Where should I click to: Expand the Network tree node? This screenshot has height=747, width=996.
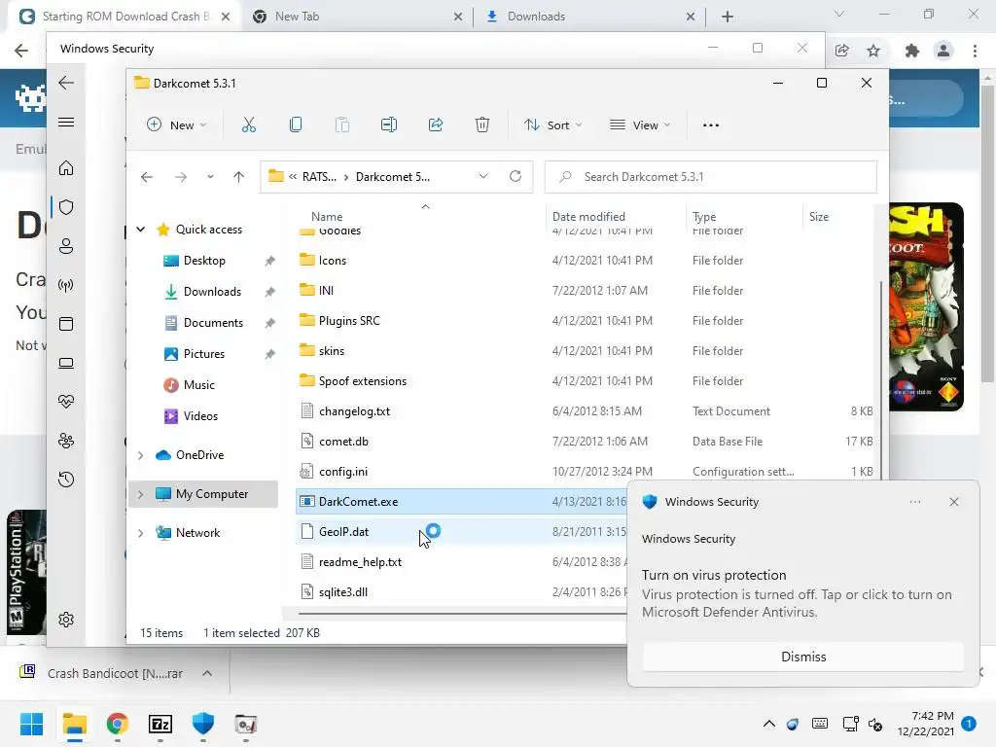(140, 533)
